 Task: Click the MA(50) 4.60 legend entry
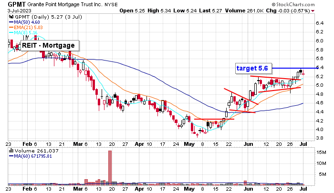24,22
